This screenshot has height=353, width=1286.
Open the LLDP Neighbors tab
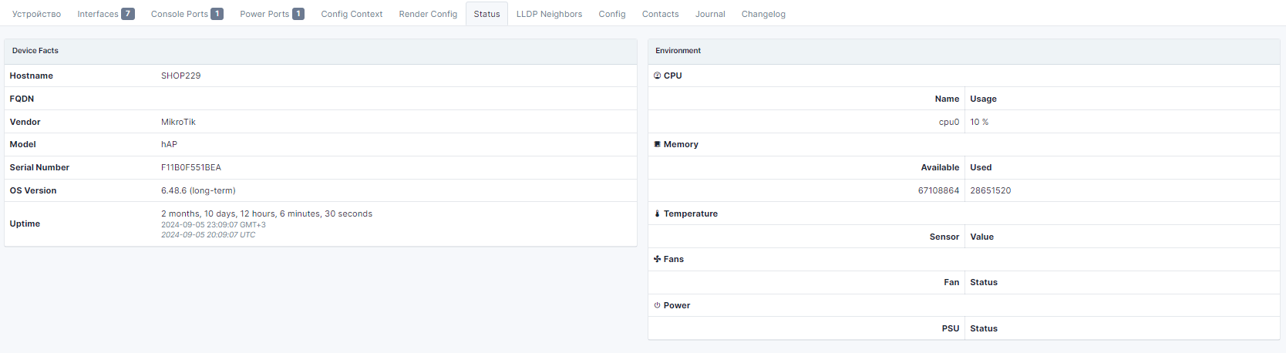(549, 14)
